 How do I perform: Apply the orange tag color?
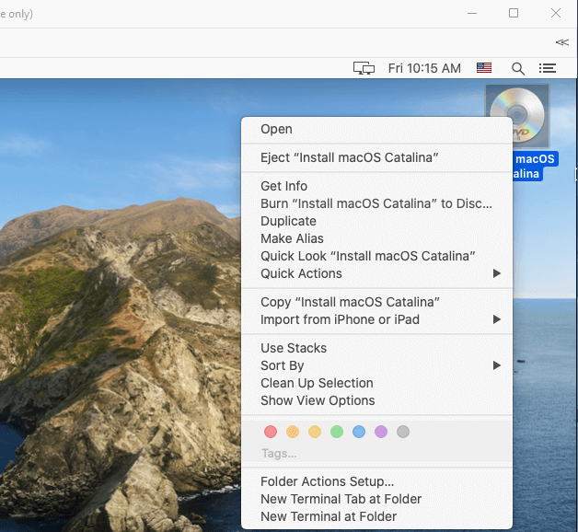[x=293, y=432]
